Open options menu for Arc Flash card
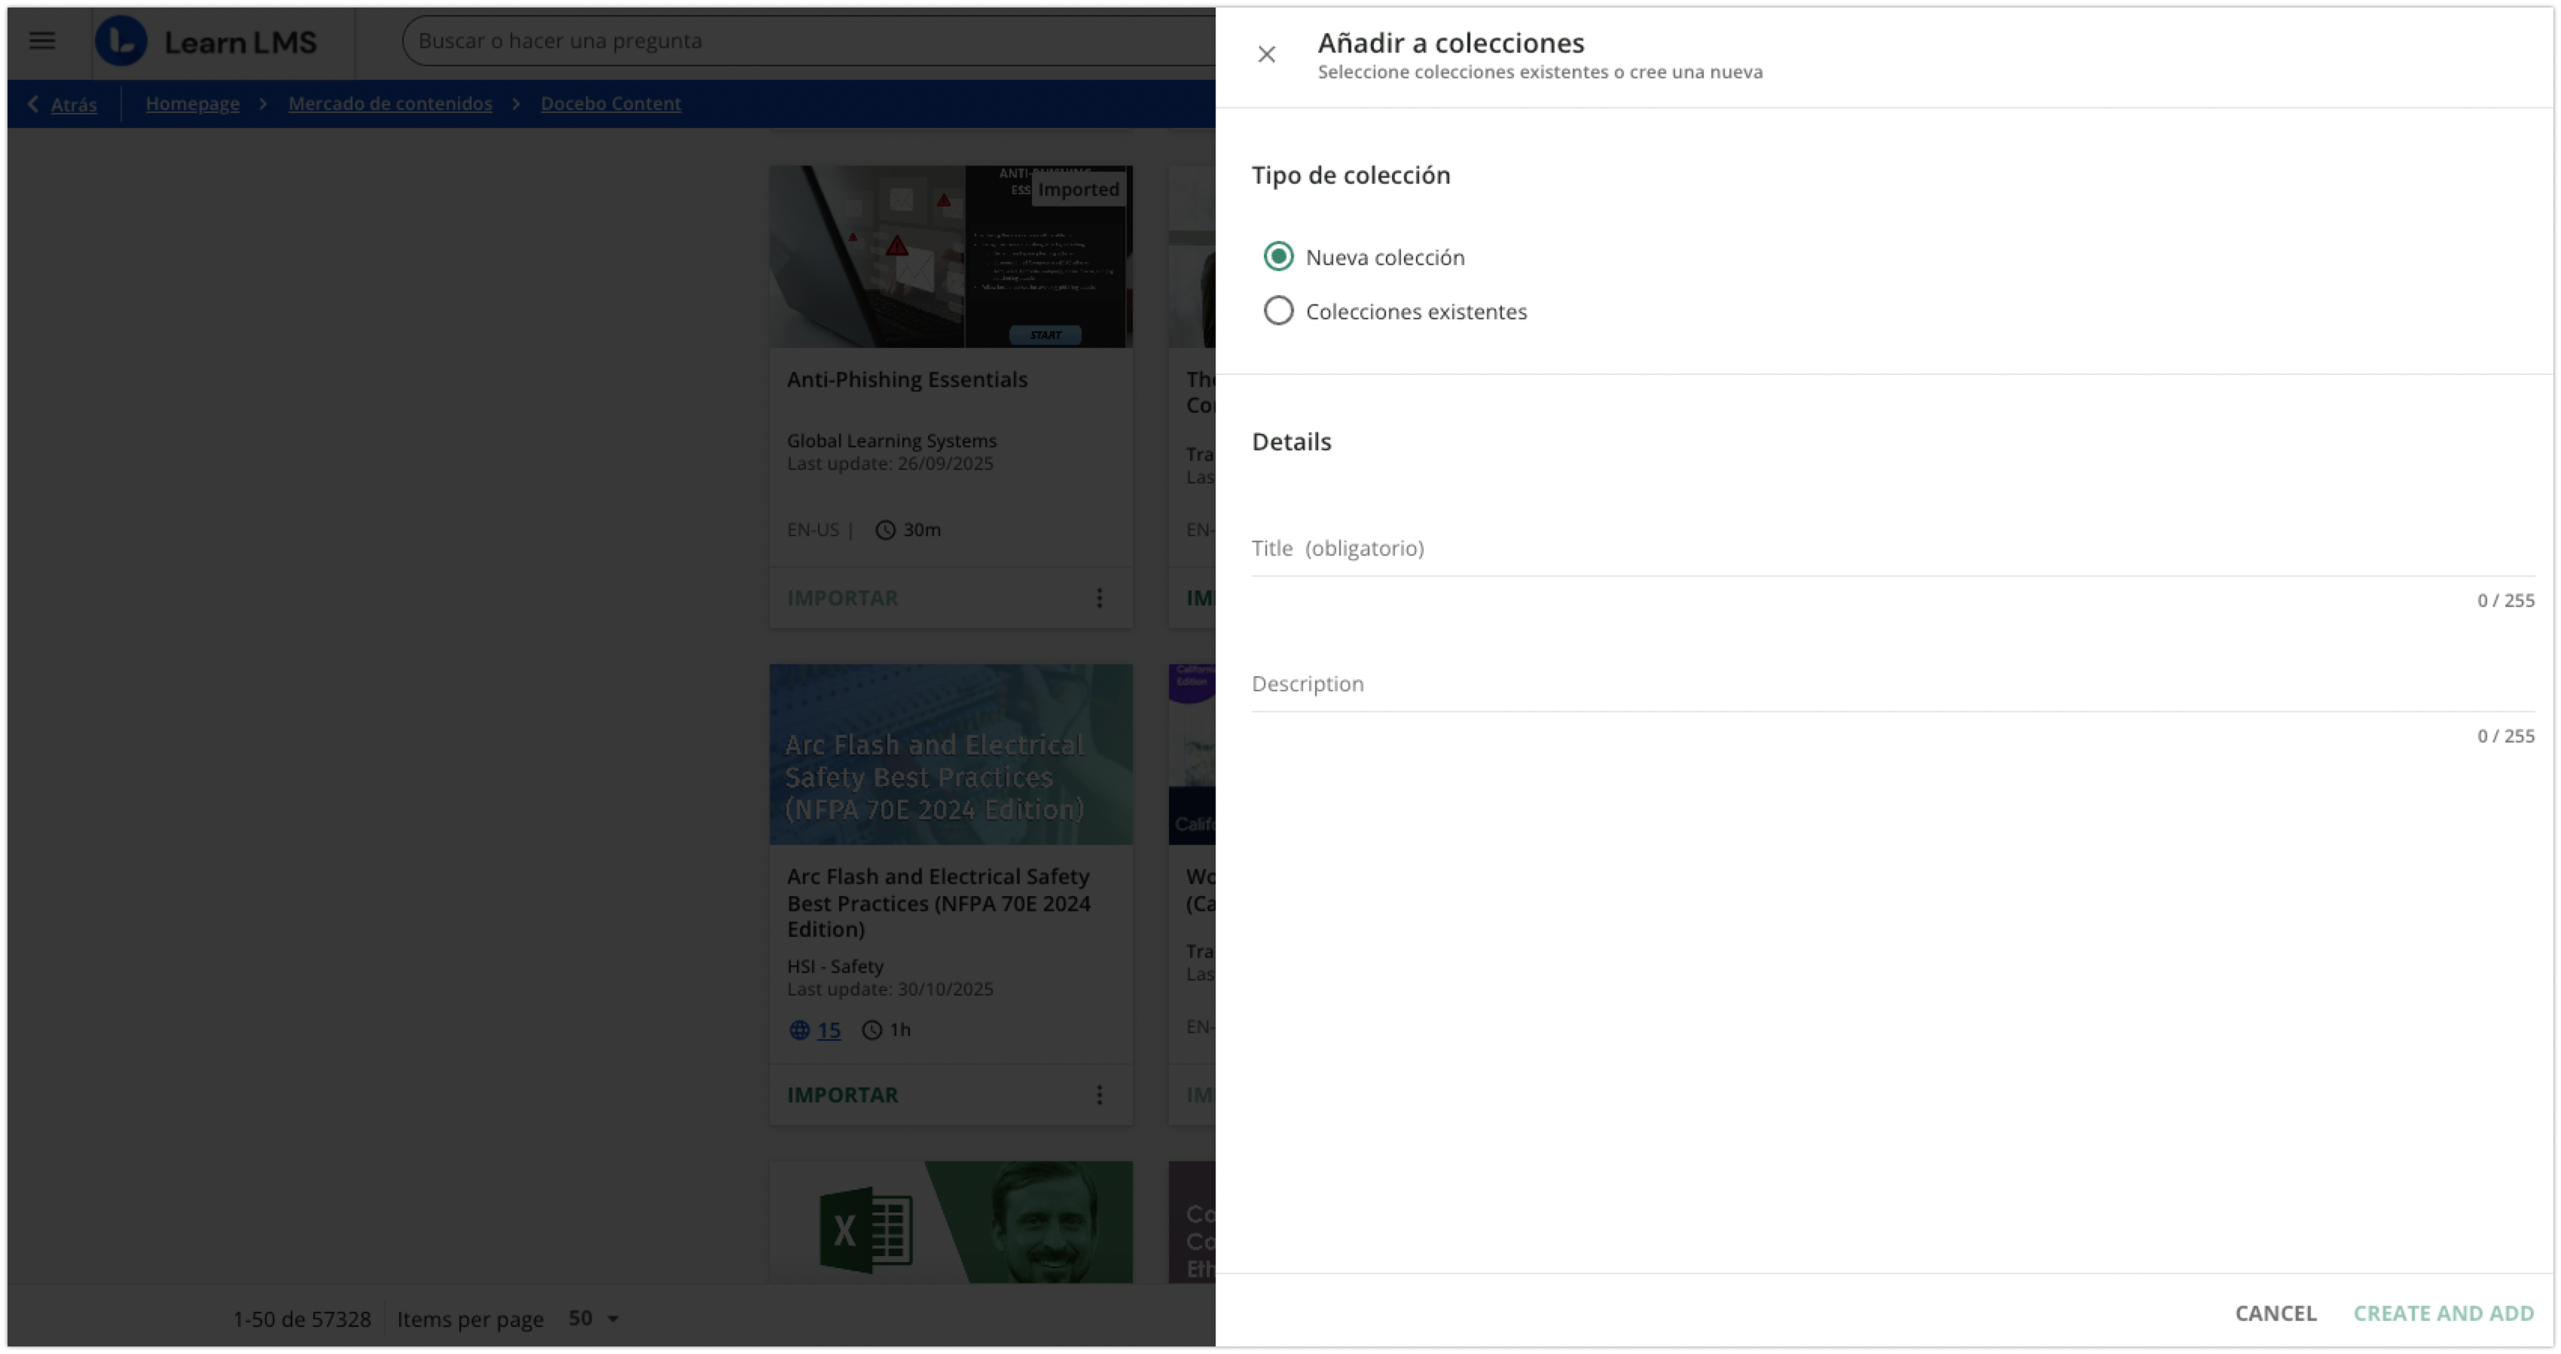Image resolution: width=2561 pixels, height=1354 pixels. coord(1098,1094)
